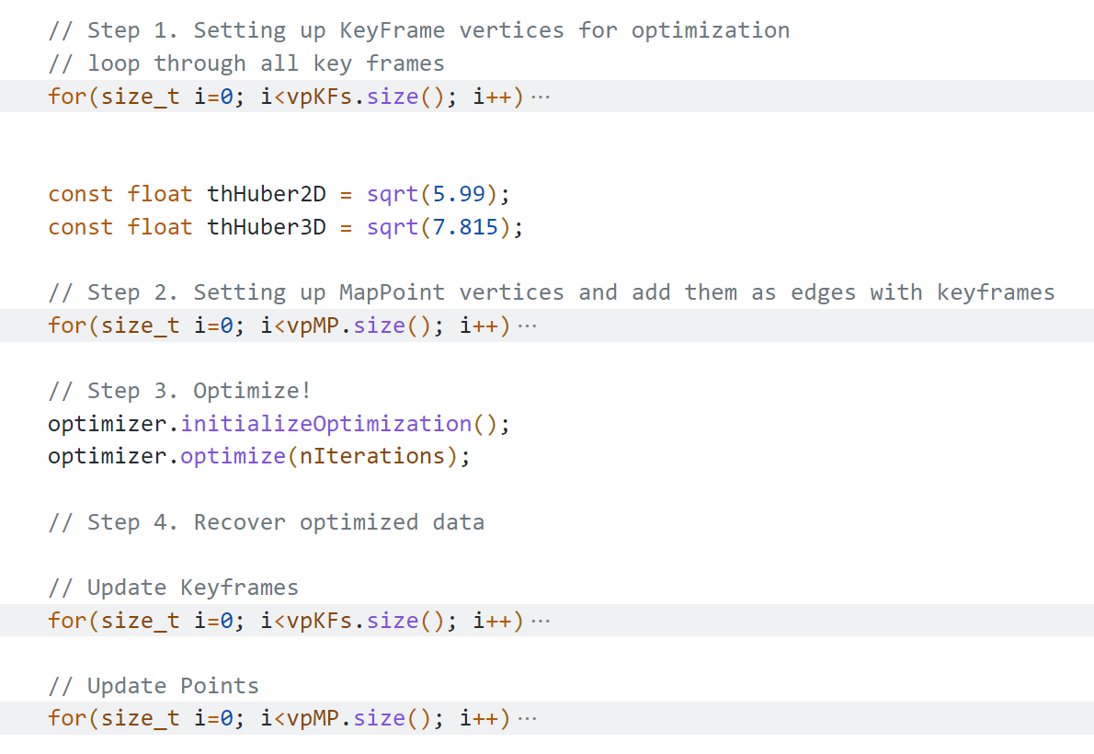Click the '// Update Keyframes' comment
The height and width of the screenshot is (754, 1094).
point(173,588)
